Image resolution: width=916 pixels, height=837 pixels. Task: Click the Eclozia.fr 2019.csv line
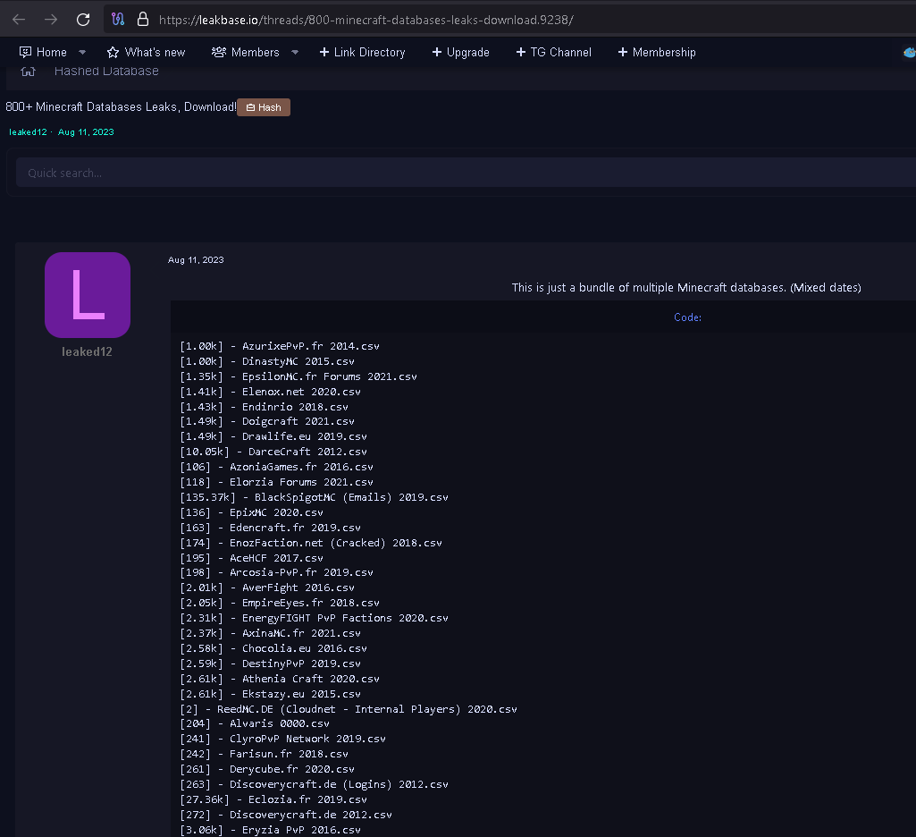[273, 799]
